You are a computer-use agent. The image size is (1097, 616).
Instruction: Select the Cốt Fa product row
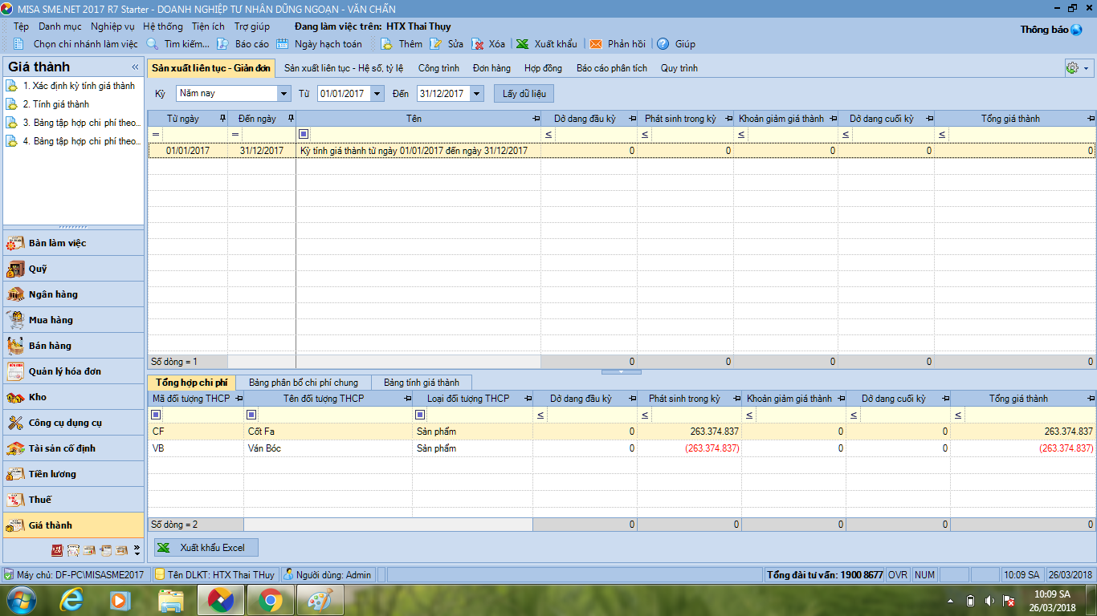622,432
